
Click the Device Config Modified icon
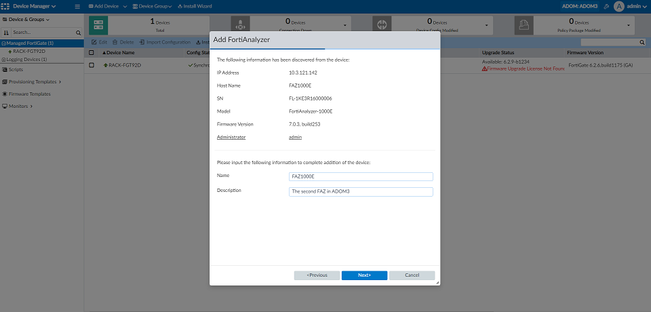[381, 25]
